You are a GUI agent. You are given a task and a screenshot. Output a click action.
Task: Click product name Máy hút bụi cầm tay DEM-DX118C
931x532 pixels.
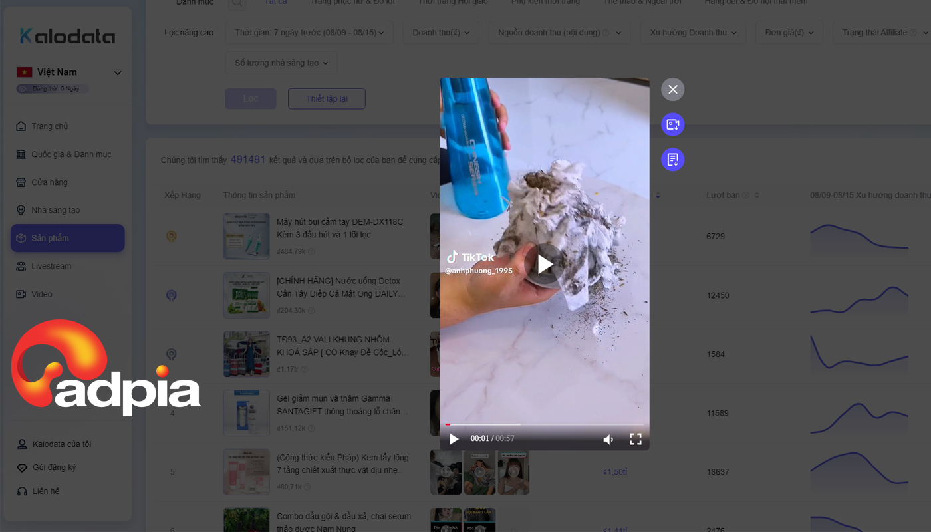(x=340, y=228)
